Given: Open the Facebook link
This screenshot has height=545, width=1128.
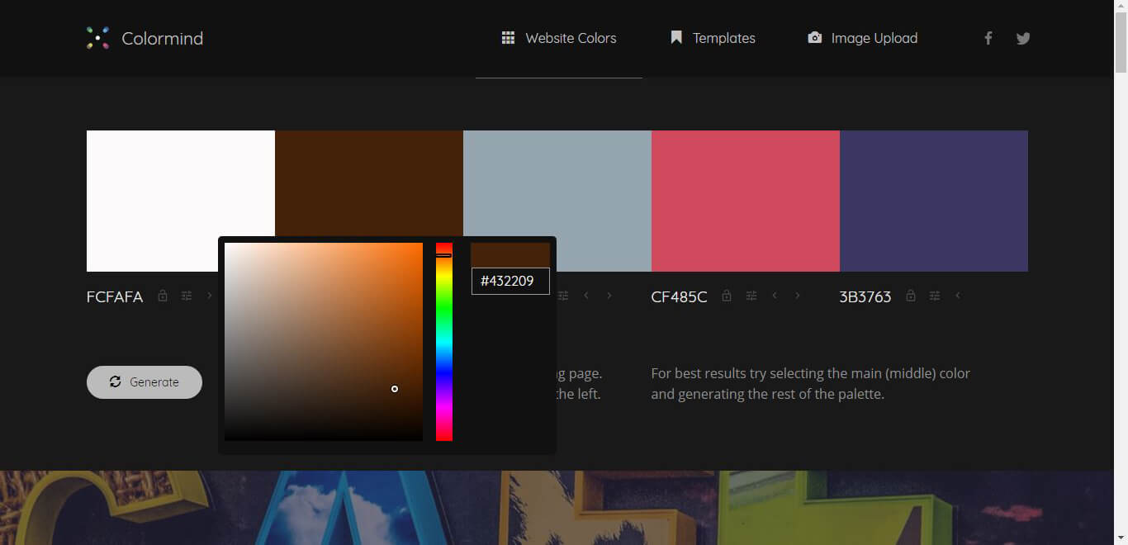Looking at the screenshot, I should 988,37.
